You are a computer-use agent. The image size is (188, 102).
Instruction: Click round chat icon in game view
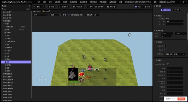click(x=130, y=35)
